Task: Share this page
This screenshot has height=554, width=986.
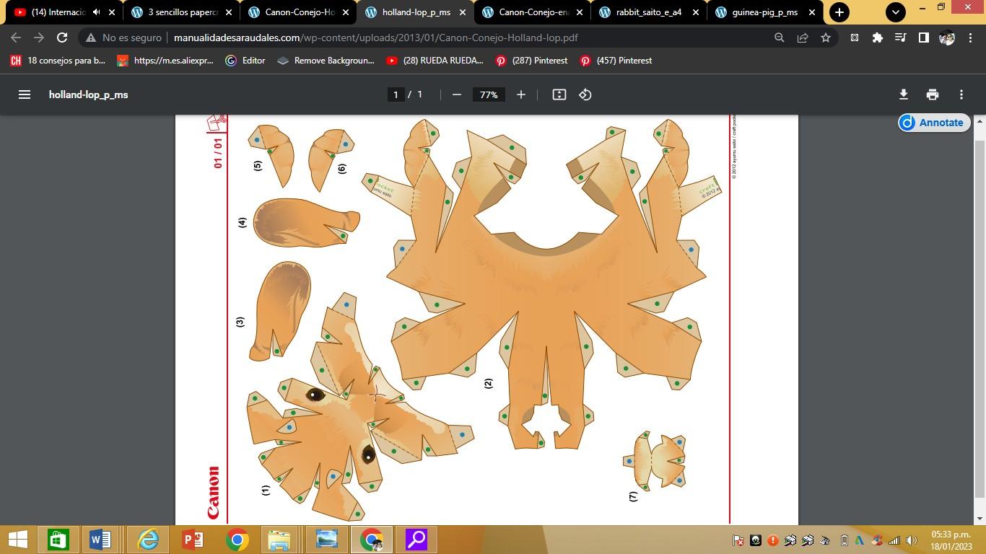Action: click(802, 38)
